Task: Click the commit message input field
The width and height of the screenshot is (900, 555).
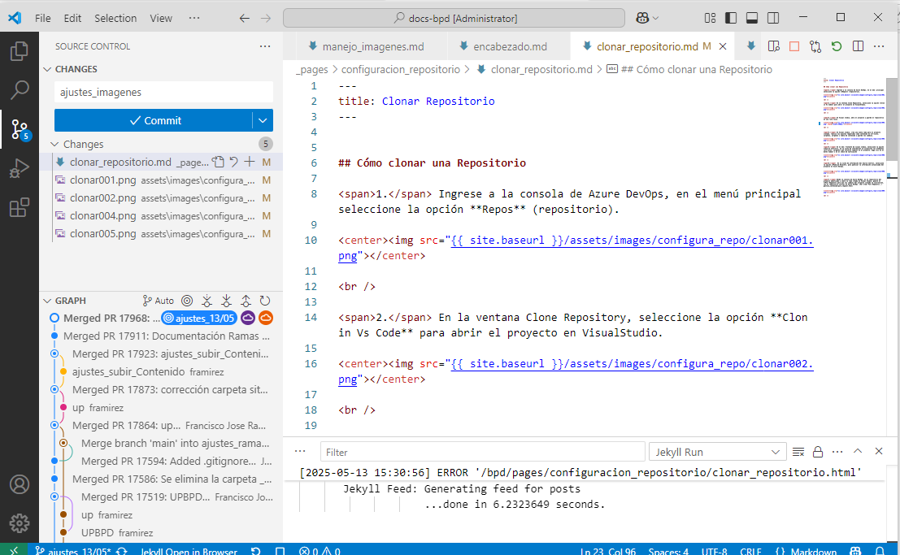Action: [x=163, y=93]
